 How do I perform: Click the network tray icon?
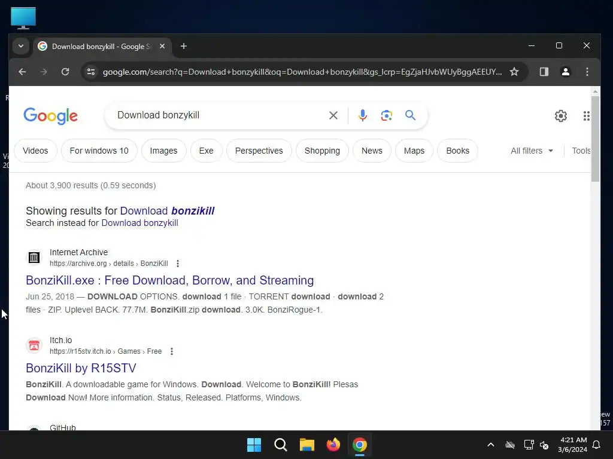click(x=529, y=445)
